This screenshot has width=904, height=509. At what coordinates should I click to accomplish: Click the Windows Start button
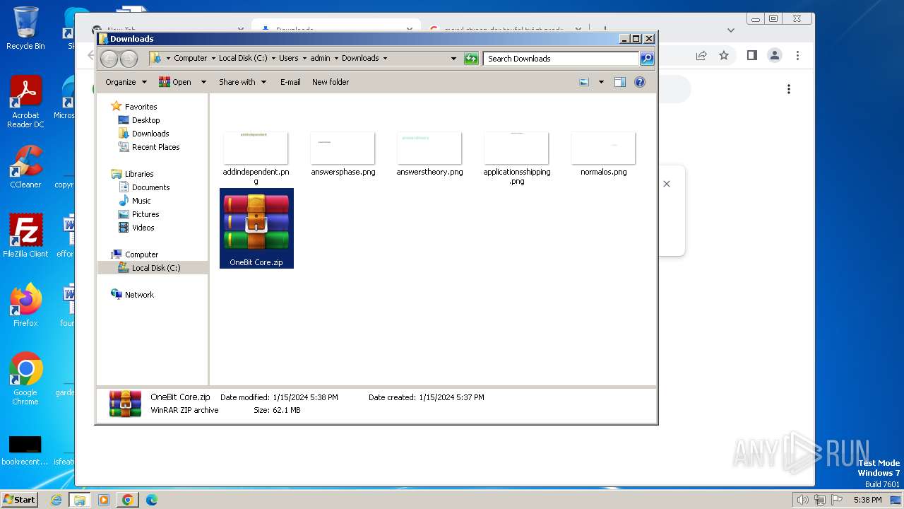pos(19,499)
